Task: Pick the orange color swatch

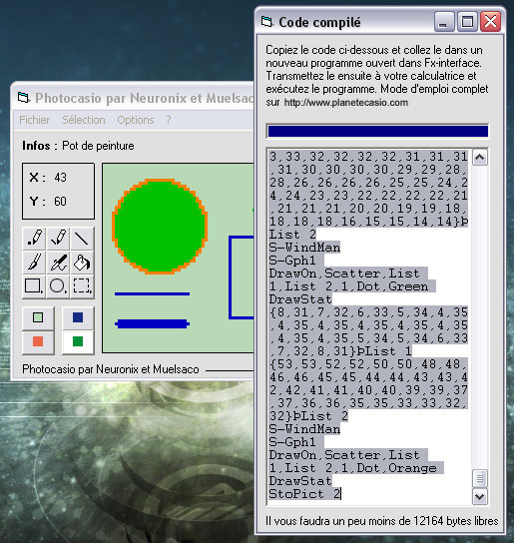Action: point(38,341)
